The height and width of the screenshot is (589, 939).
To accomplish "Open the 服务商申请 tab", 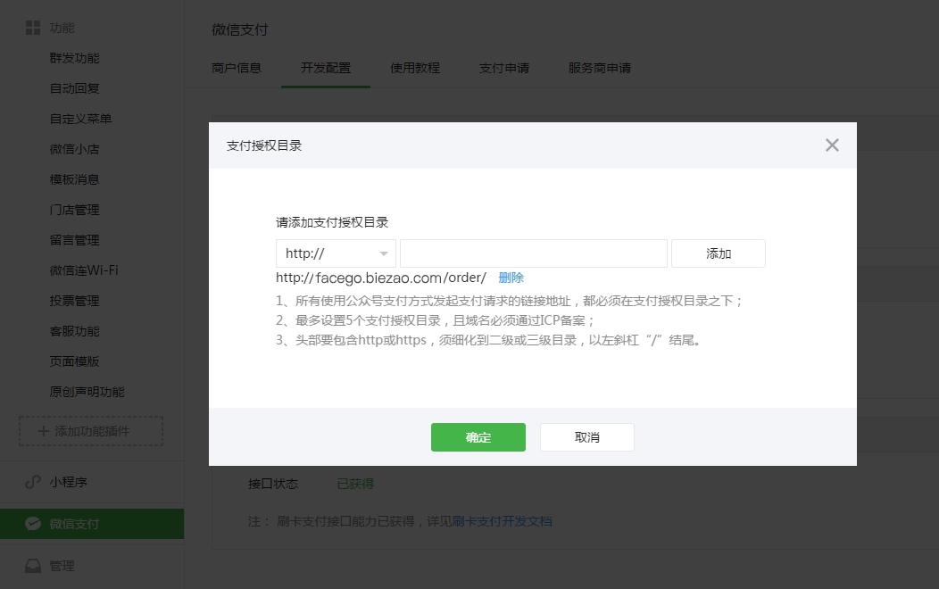I will [600, 68].
